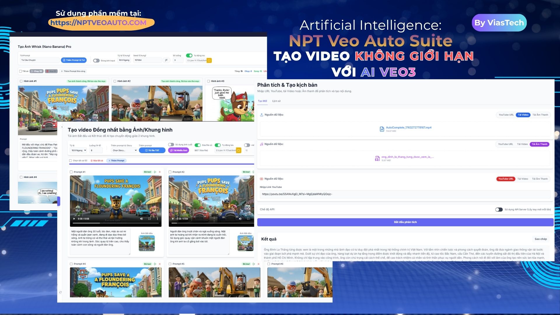The width and height of the screenshot is (560, 315).
Task: Select Tải Âm Thanh in first data source
Action: [540, 115]
